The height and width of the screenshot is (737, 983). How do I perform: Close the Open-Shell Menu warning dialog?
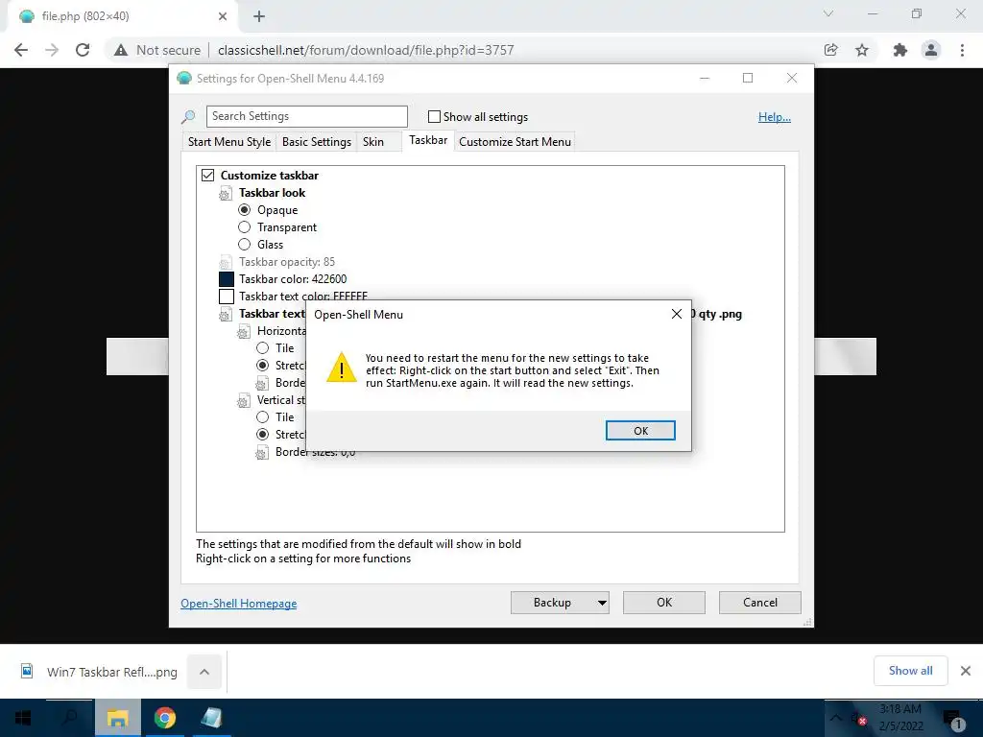pos(677,314)
